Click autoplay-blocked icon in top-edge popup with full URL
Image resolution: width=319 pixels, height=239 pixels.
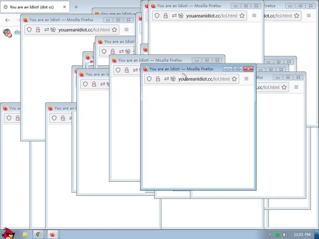pos(181,16)
